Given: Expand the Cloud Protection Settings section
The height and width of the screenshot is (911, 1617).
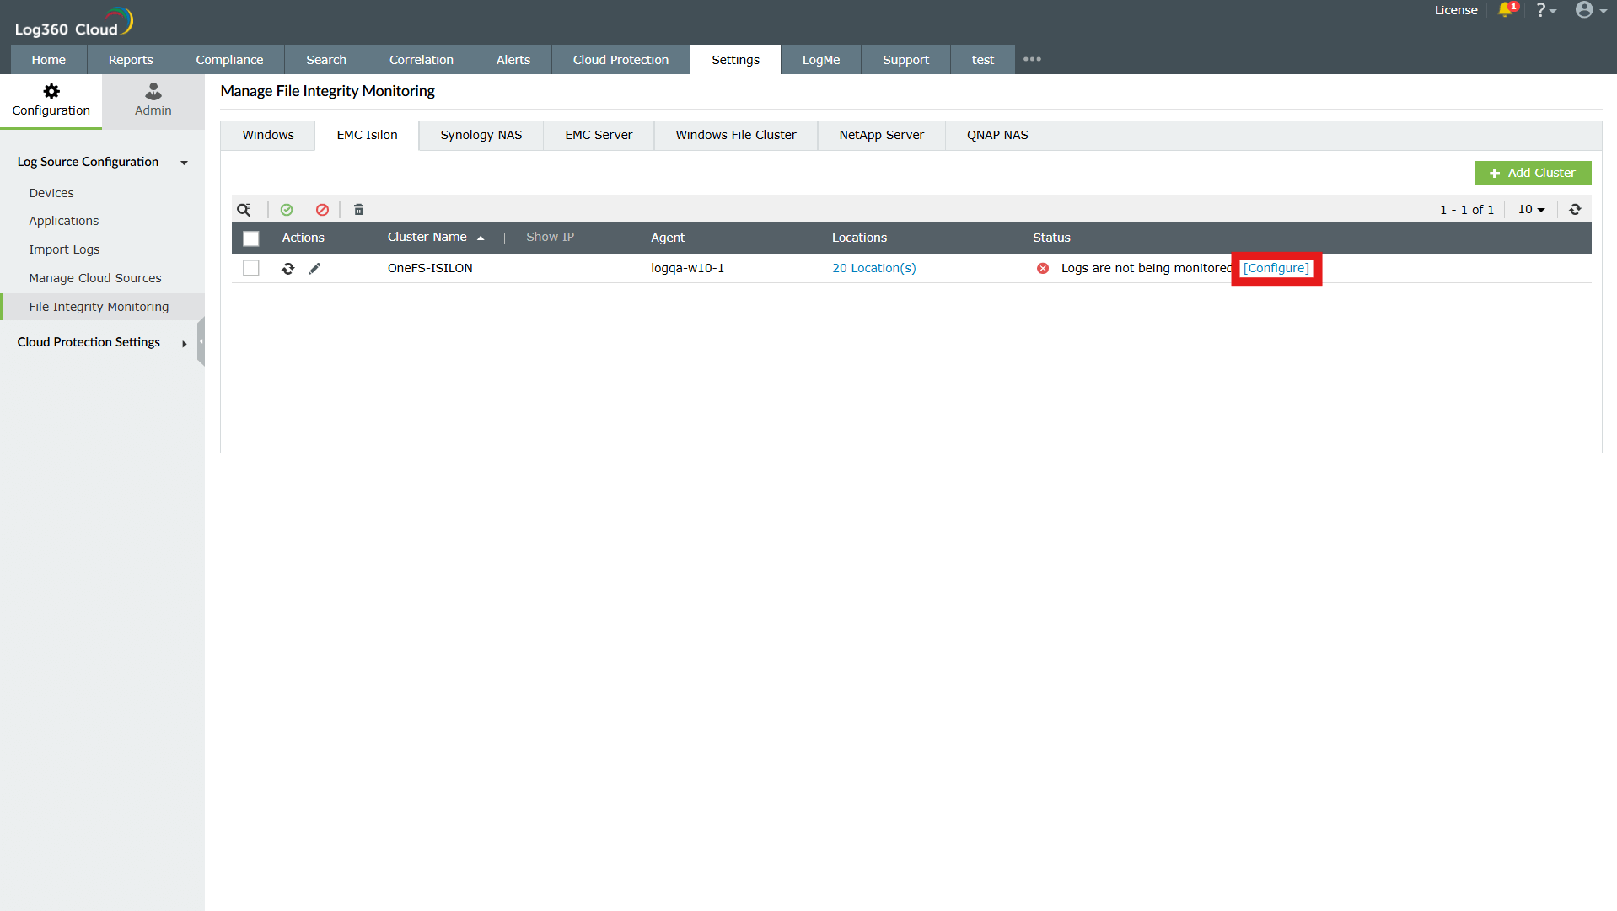Looking at the screenshot, I should coord(184,343).
